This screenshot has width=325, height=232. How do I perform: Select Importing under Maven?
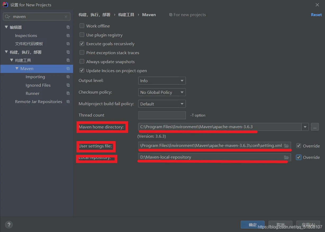[35, 77]
